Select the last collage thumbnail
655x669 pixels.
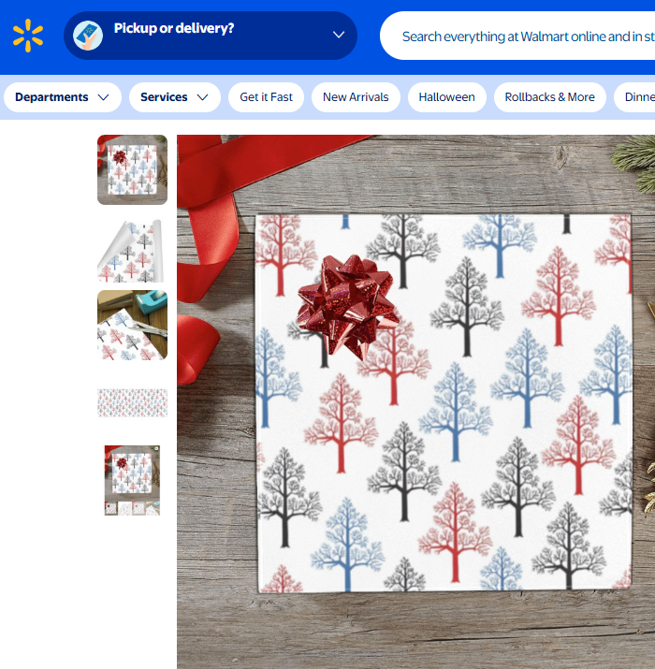click(132, 480)
